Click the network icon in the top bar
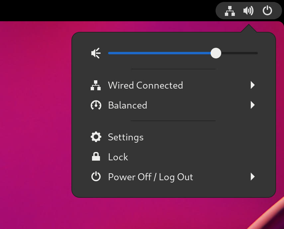284x229 pixels. pyautogui.click(x=230, y=11)
